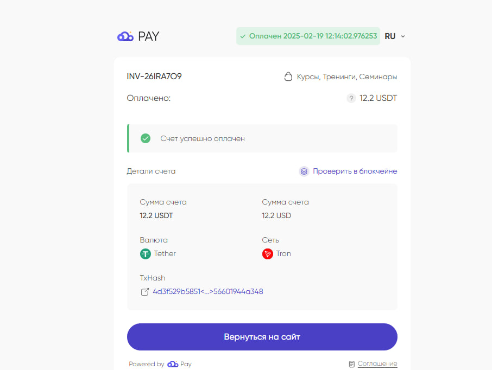Click the agreement document icon
This screenshot has height=370, width=492.
(352, 363)
